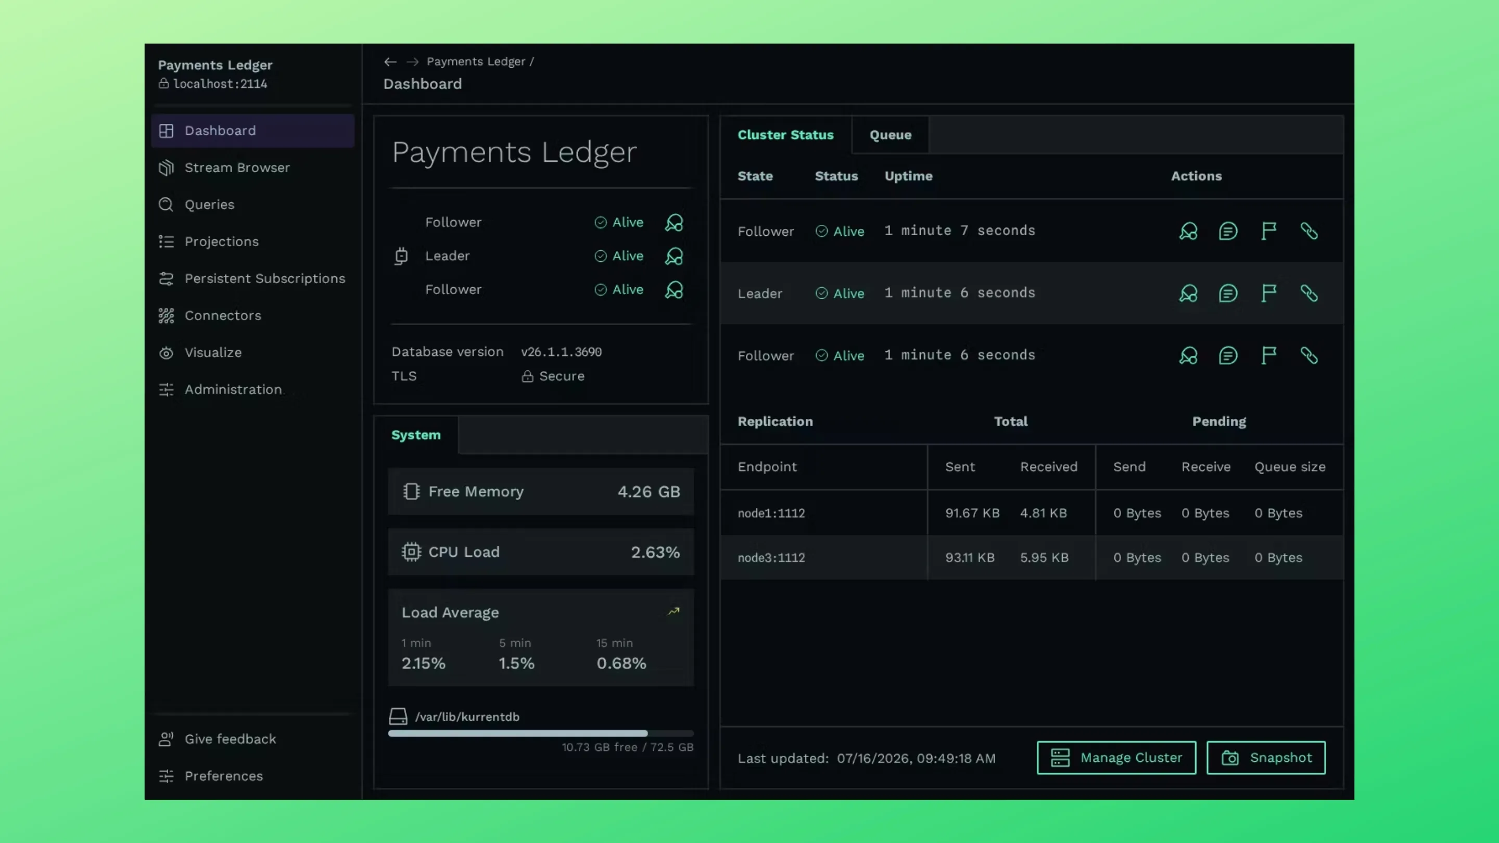
Task: Click the Queue size column header
Action: pyautogui.click(x=1290, y=467)
